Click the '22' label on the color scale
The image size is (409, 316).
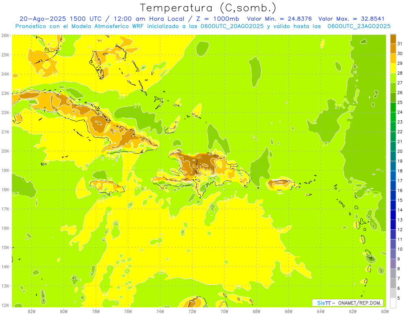coord(400,132)
